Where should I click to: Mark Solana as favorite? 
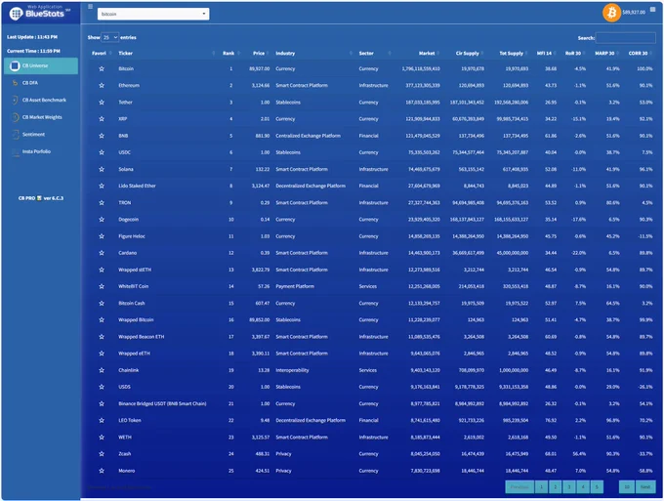(102, 169)
